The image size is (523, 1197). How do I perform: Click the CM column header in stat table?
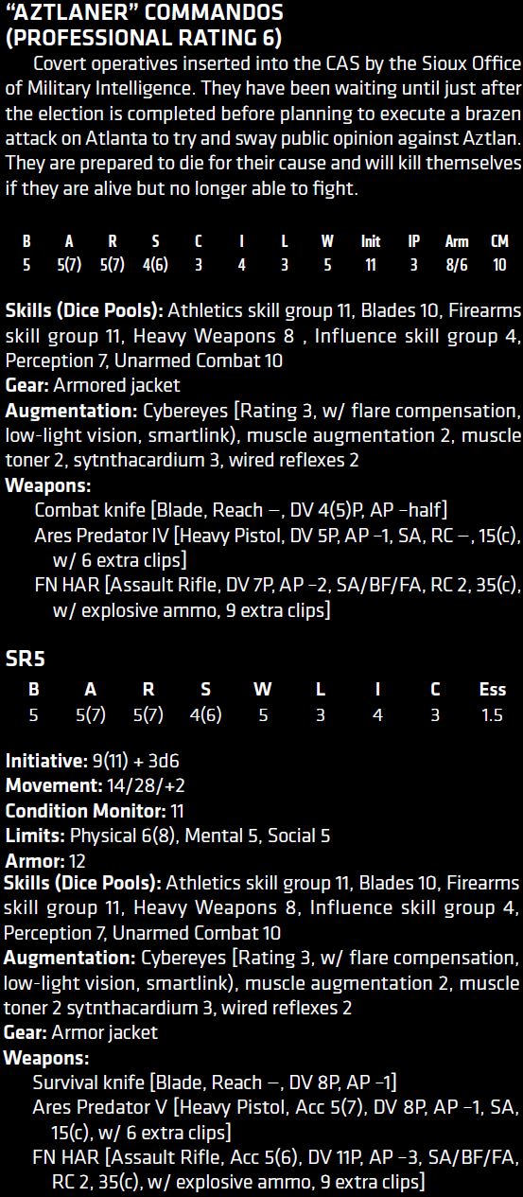point(499,241)
